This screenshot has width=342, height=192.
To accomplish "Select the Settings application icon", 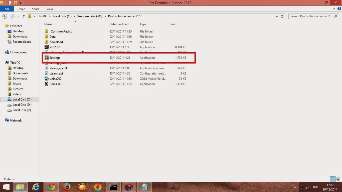I will (46, 58).
